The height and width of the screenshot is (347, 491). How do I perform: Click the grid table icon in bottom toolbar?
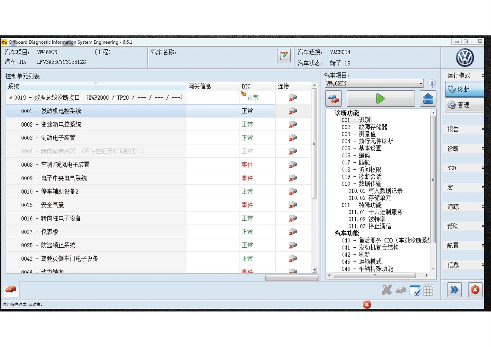click(x=429, y=290)
